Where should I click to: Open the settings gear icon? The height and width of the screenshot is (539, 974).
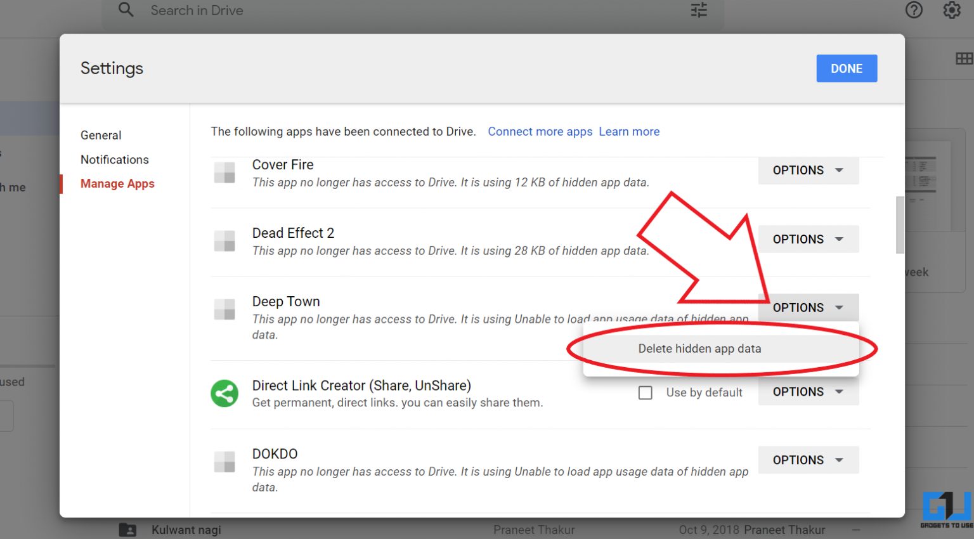tap(952, 10)
